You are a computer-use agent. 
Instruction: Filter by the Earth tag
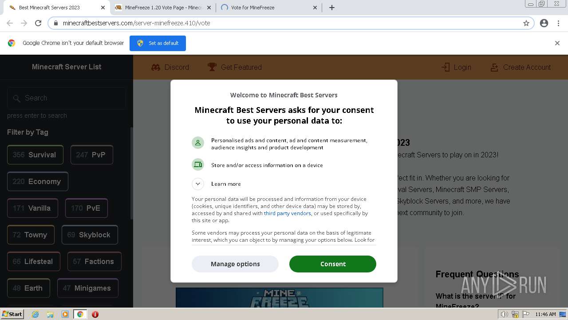(28, 288)
